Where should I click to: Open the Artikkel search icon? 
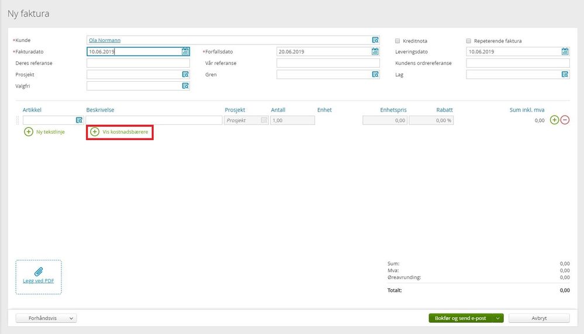point(79,120)
